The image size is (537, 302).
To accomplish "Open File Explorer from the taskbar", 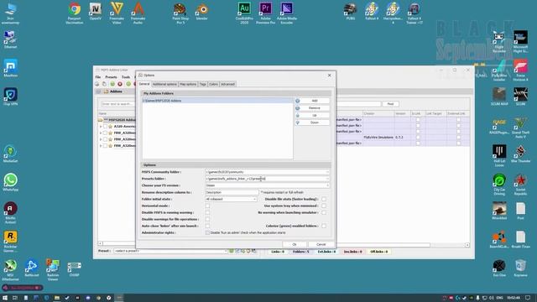I will point(57,298).
